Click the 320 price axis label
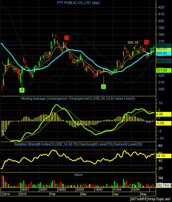This screenshot has width=172, height=202. click(x=161, y=75)
